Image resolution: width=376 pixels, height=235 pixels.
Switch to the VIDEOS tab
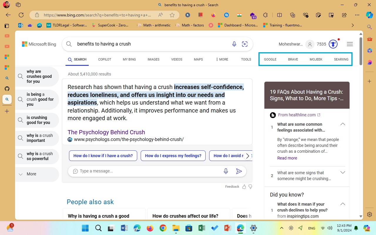pyautogui.click(x=177, y=59)
